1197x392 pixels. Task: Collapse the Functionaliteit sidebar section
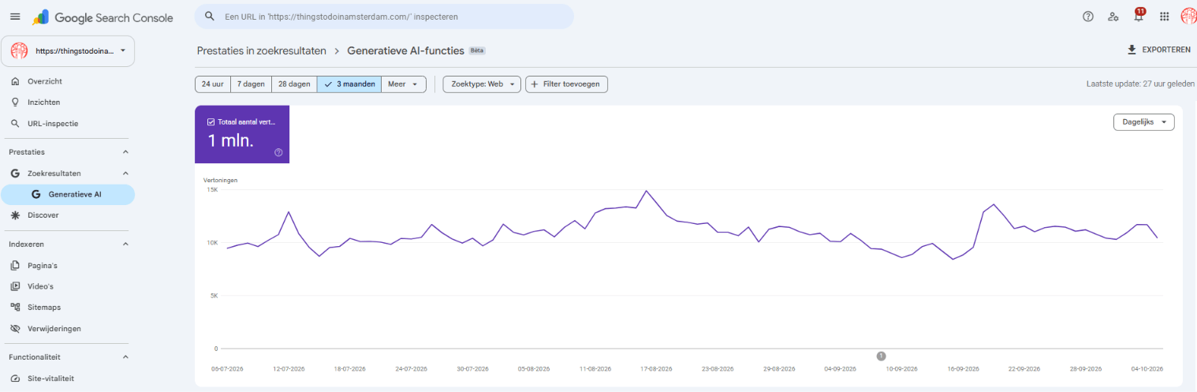(125, 357)
